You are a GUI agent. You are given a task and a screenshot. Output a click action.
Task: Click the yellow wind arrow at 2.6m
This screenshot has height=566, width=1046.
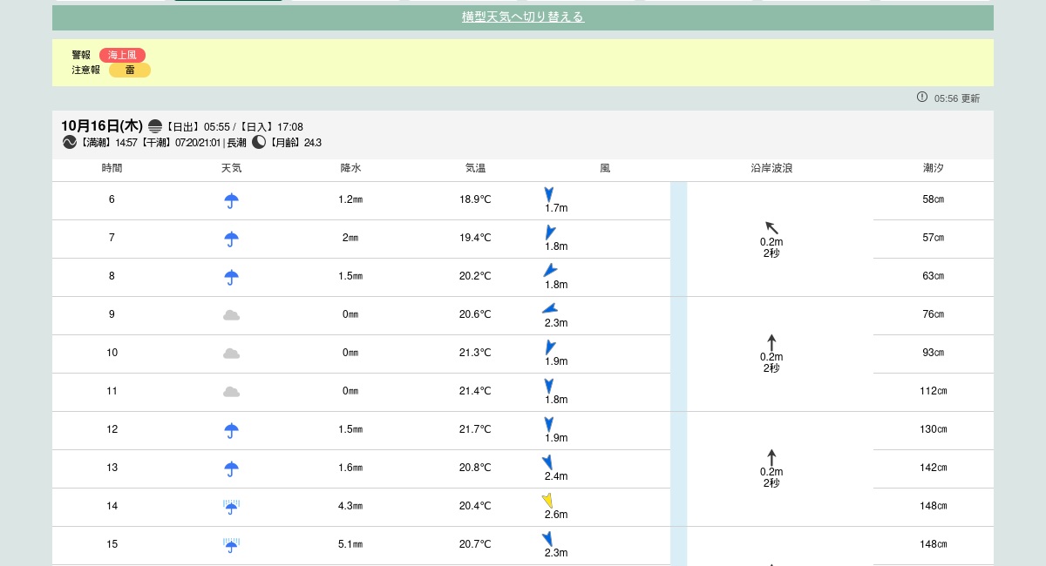pyautogui.click(x=547, y=501)
